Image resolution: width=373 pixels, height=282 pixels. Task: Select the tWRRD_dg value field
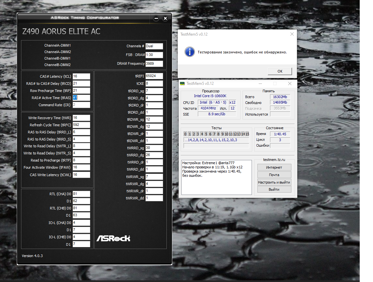click(154, 155)
